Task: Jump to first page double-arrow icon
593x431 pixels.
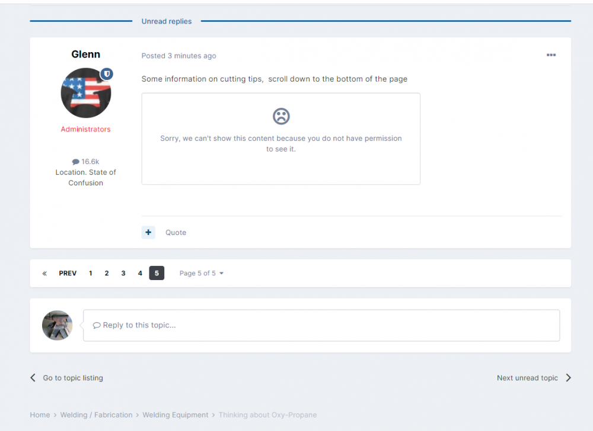Action: click(x=44, y=274)
